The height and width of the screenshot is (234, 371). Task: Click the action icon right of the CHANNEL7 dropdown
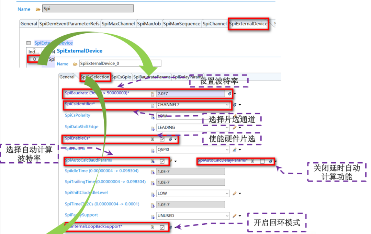point(235,105)
